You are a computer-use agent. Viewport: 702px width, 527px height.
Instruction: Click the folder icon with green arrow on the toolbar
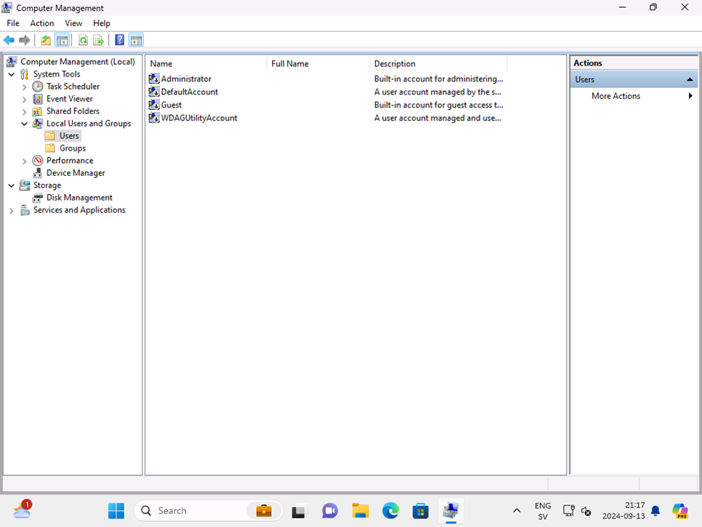[x=45, y=40]
